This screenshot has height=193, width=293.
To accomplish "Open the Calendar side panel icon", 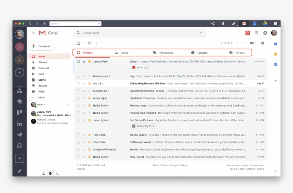I will click(x=275, y=44).
